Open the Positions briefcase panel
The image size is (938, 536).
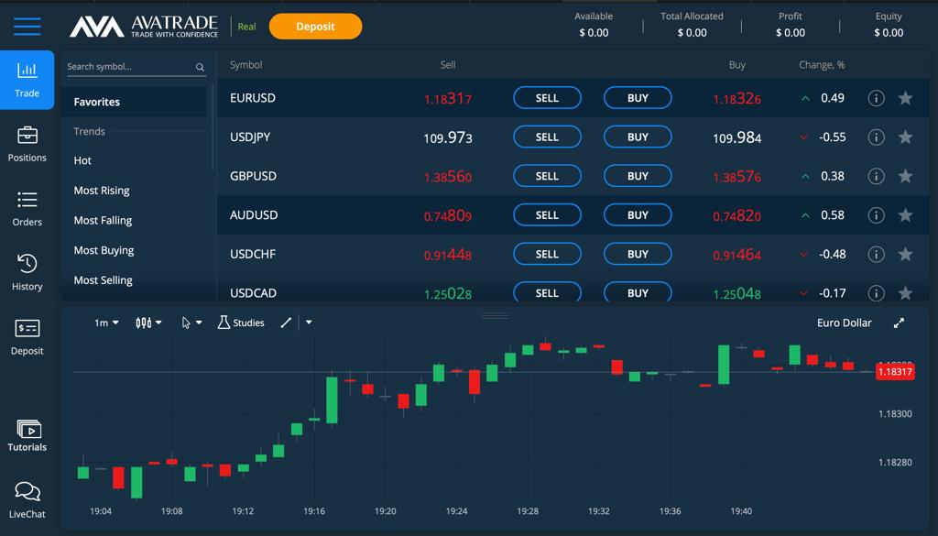(27, 144)
